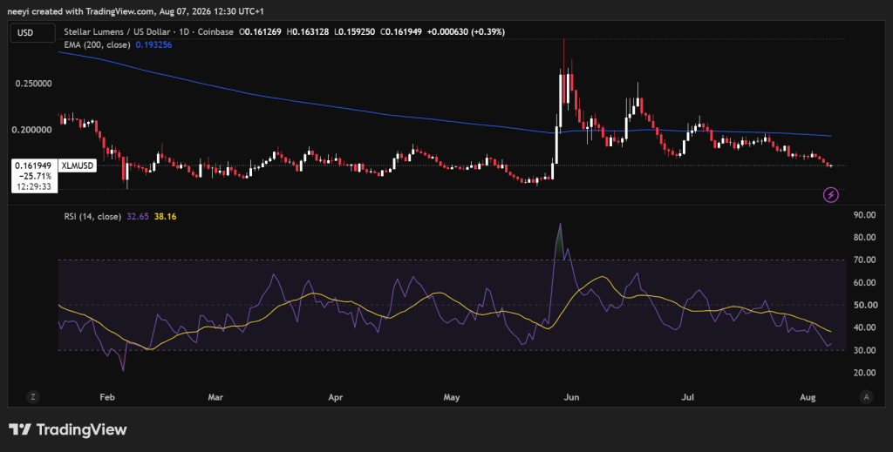Click the TradingView logo
The image size is (893, 452).
click(68, 429)
